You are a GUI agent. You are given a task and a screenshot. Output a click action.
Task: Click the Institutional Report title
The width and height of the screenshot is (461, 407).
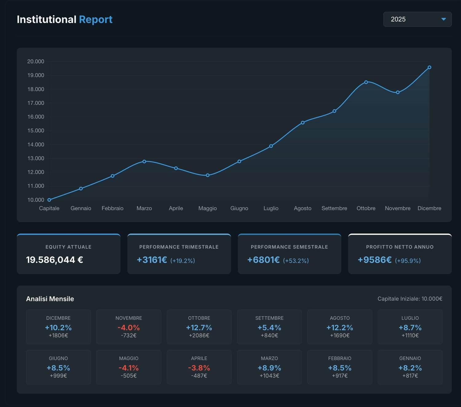click(65, 19)
